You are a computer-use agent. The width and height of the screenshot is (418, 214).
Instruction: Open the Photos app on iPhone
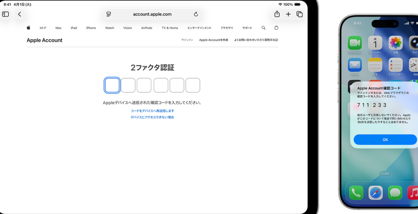396,43
